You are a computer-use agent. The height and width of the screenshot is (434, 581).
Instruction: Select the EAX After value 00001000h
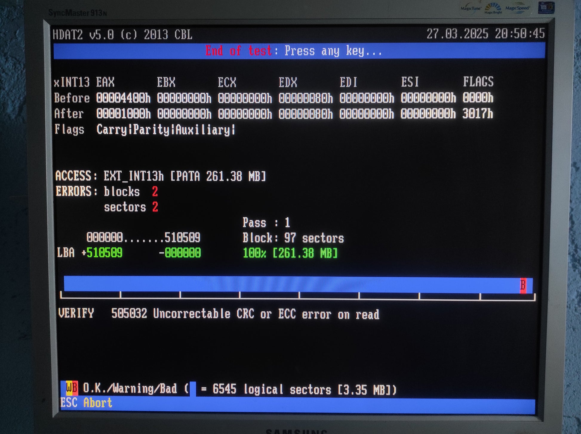pyautogui.click(x=123, y=114)
